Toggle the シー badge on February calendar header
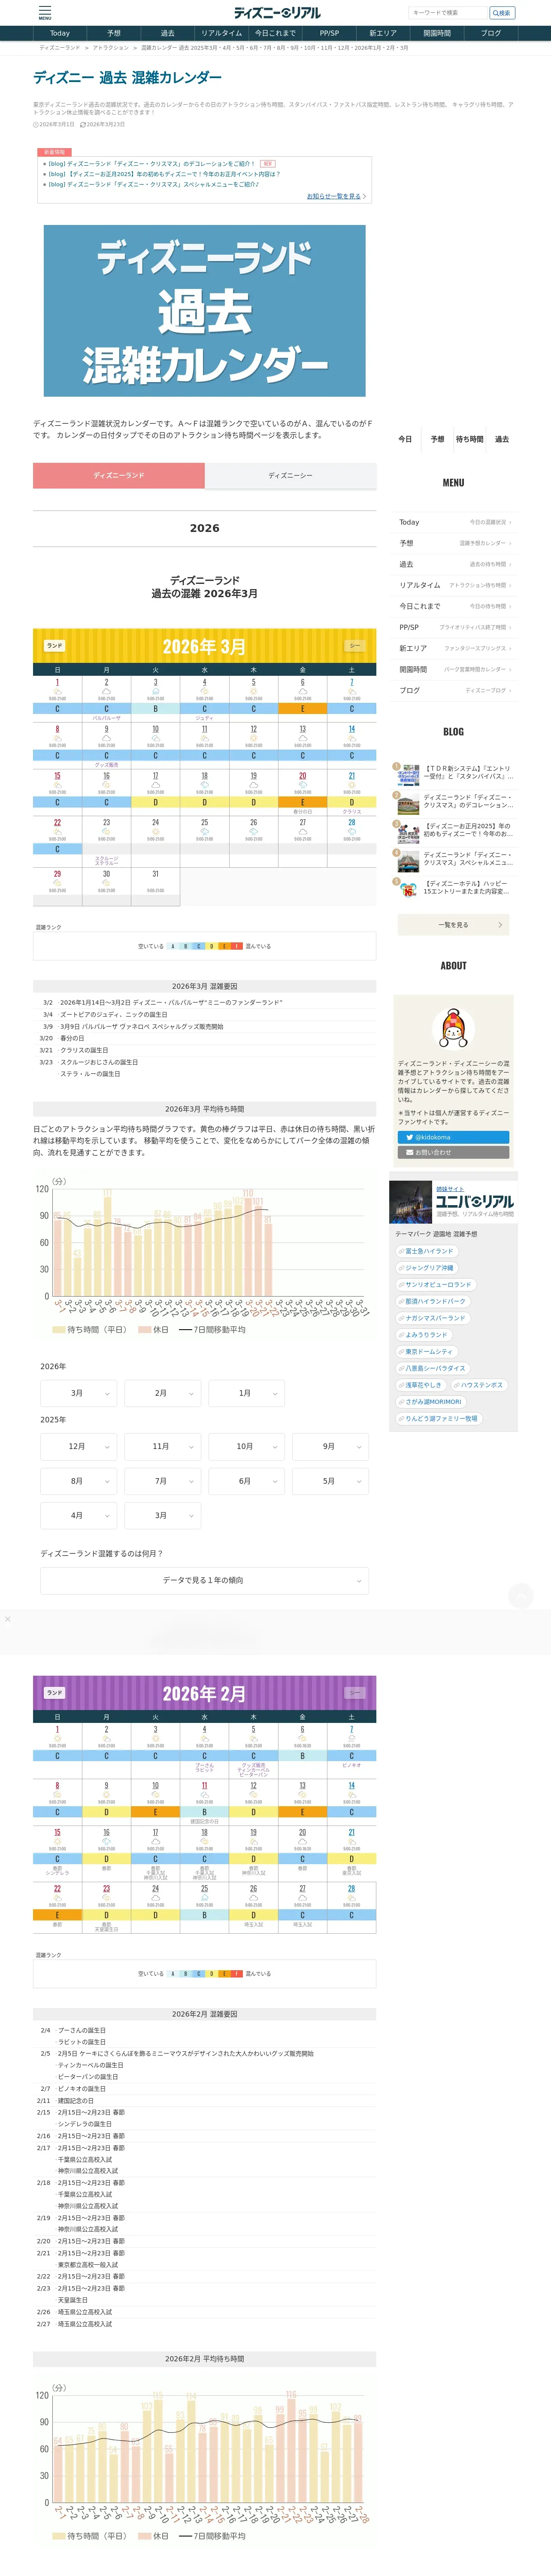This screenshot has width=551, height=2576. (x=354, y=1693)
